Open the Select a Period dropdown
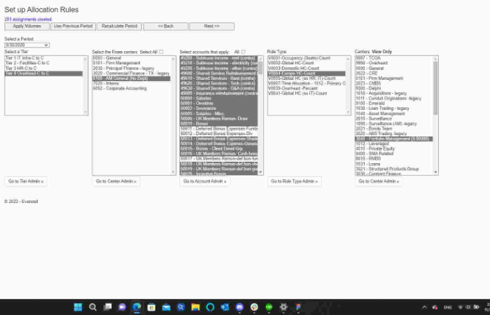 [x=27, y=45]
